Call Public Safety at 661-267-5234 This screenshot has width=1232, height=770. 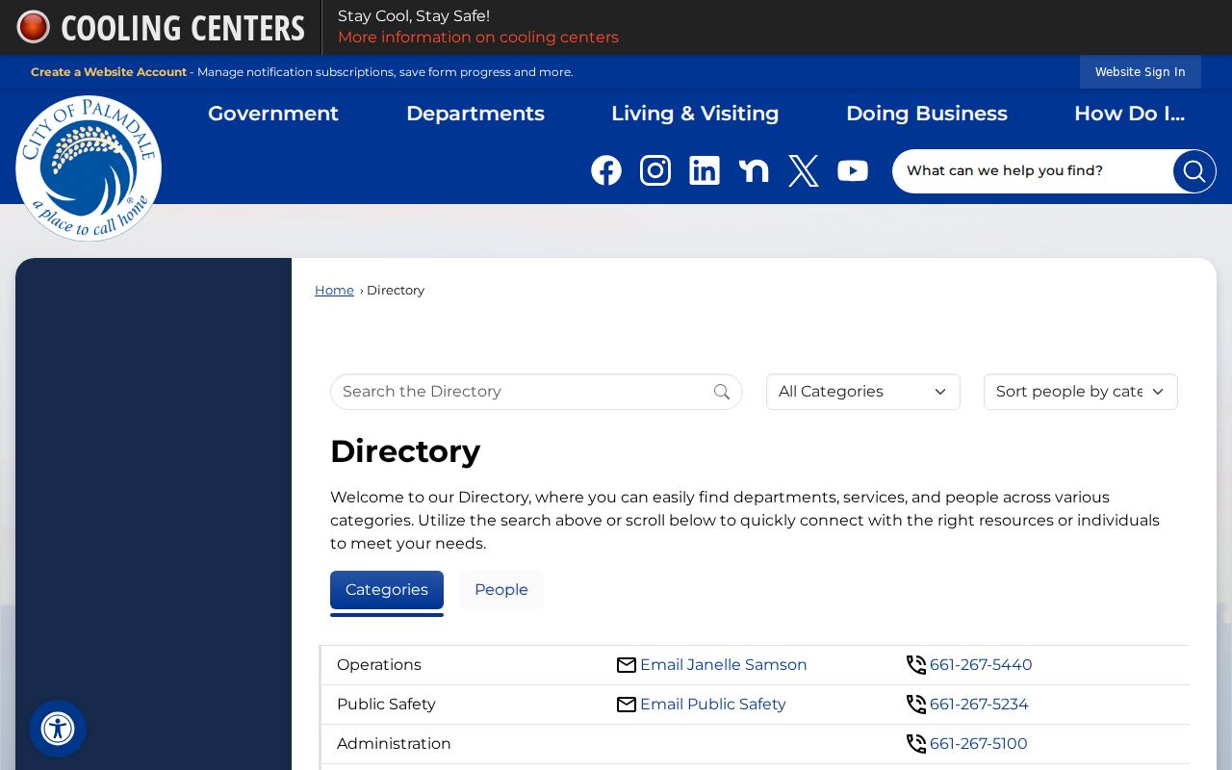tap(979, 705)
